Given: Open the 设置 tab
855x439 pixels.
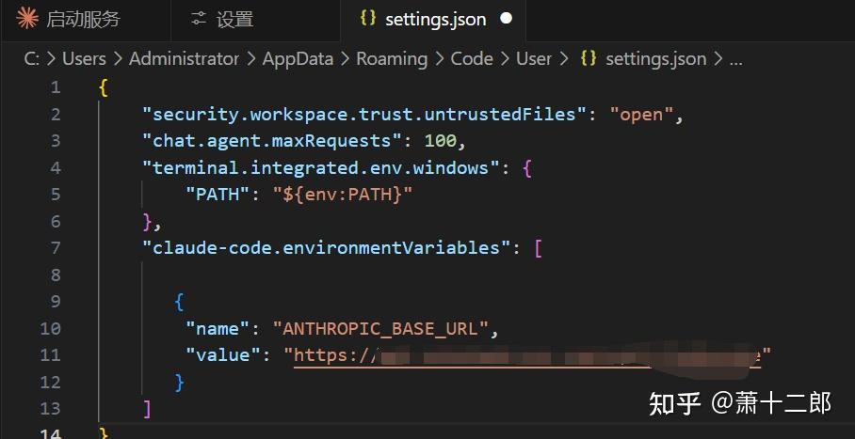Looking at the screenshot, I should 256,20.
